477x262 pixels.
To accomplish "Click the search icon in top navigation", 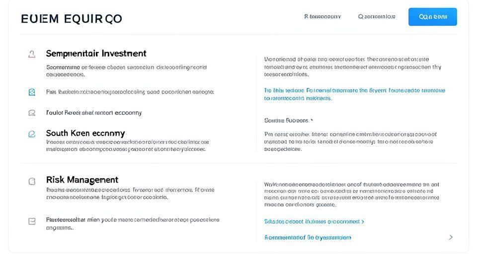I will (361, 16).
